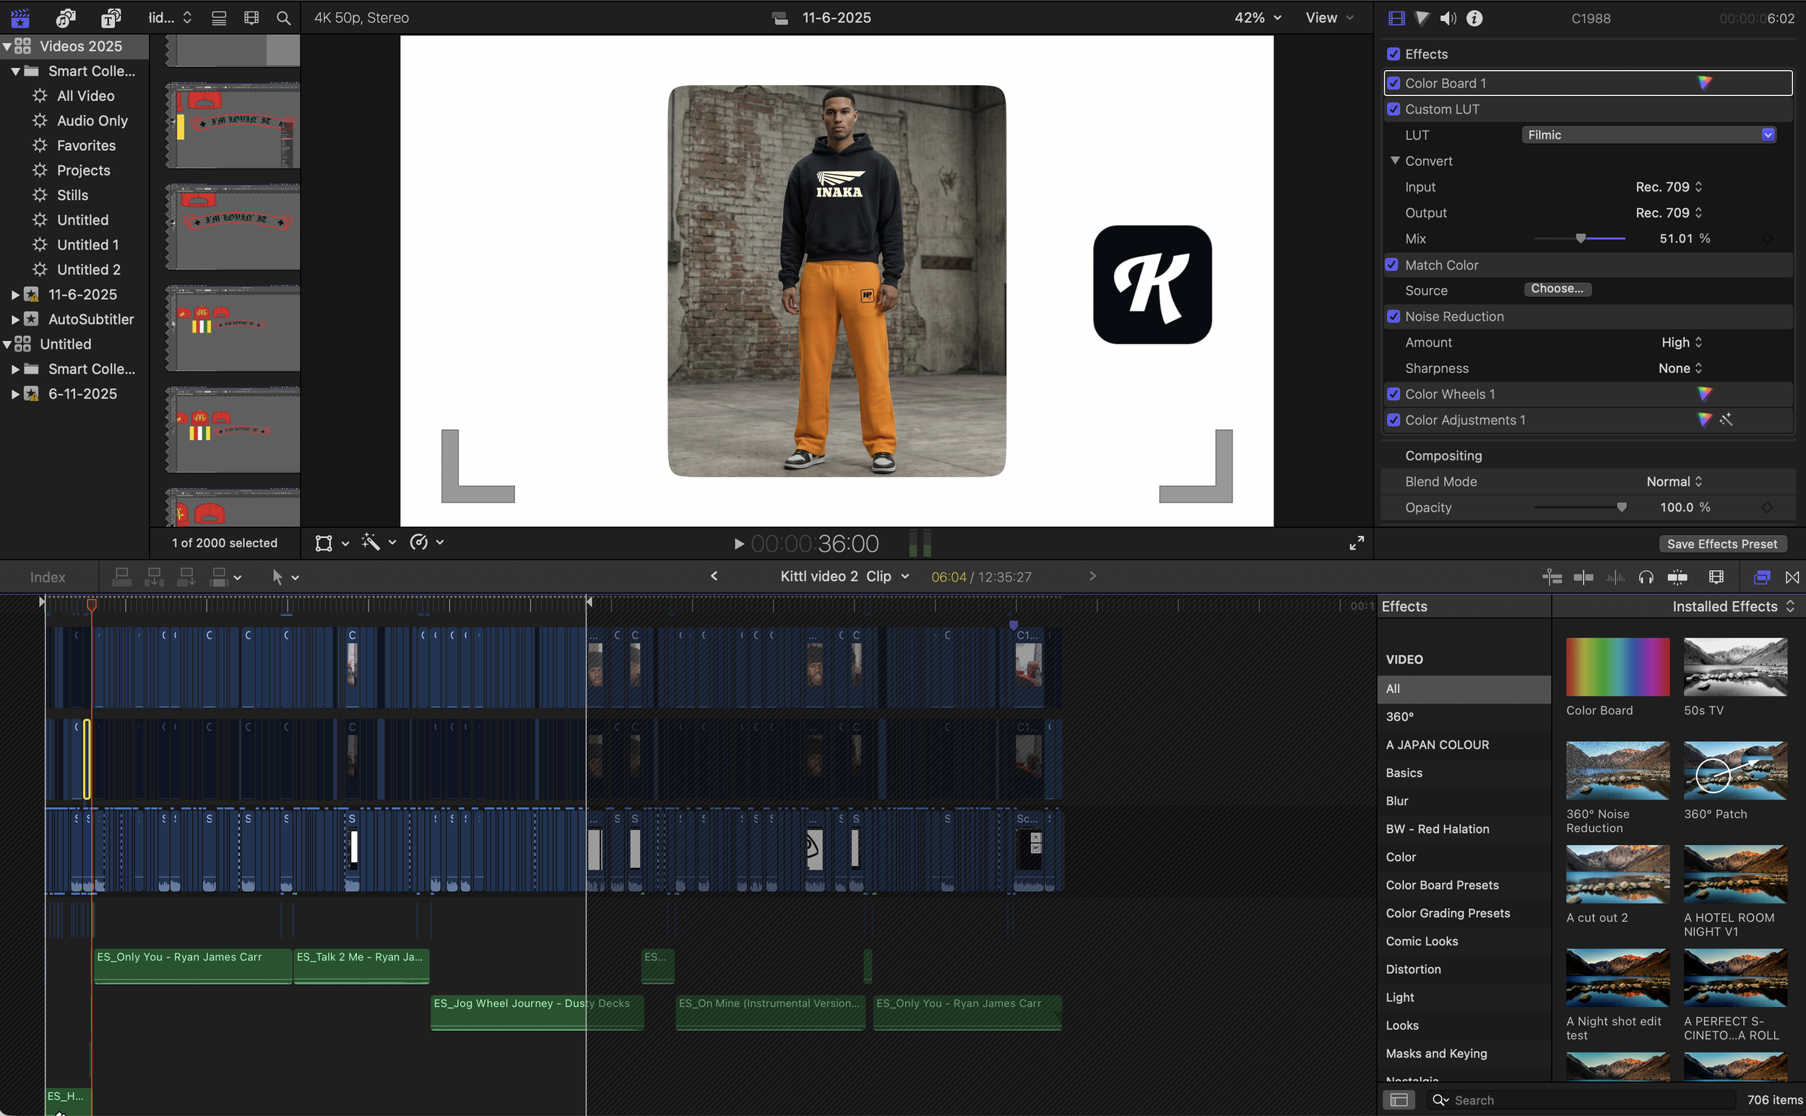Open the LUT Filmic dropdown
The image size is (1806, 1116).
[x=1649, y=134]
